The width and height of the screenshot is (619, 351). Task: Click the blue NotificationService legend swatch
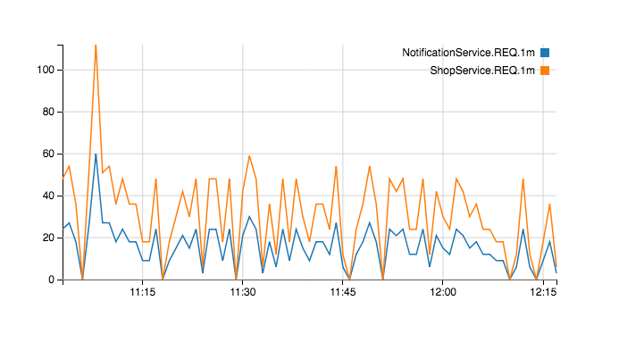545,53
